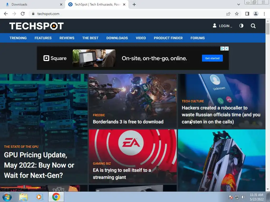Visit the FORUMS section
Screen dimensions: 270x202
[197, 38]
